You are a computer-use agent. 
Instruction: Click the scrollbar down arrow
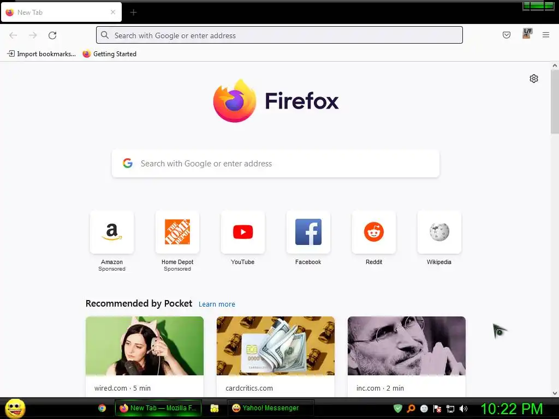tap(555, 393)
